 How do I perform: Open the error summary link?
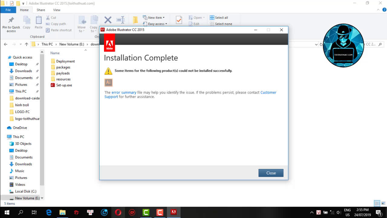point(124,92)
